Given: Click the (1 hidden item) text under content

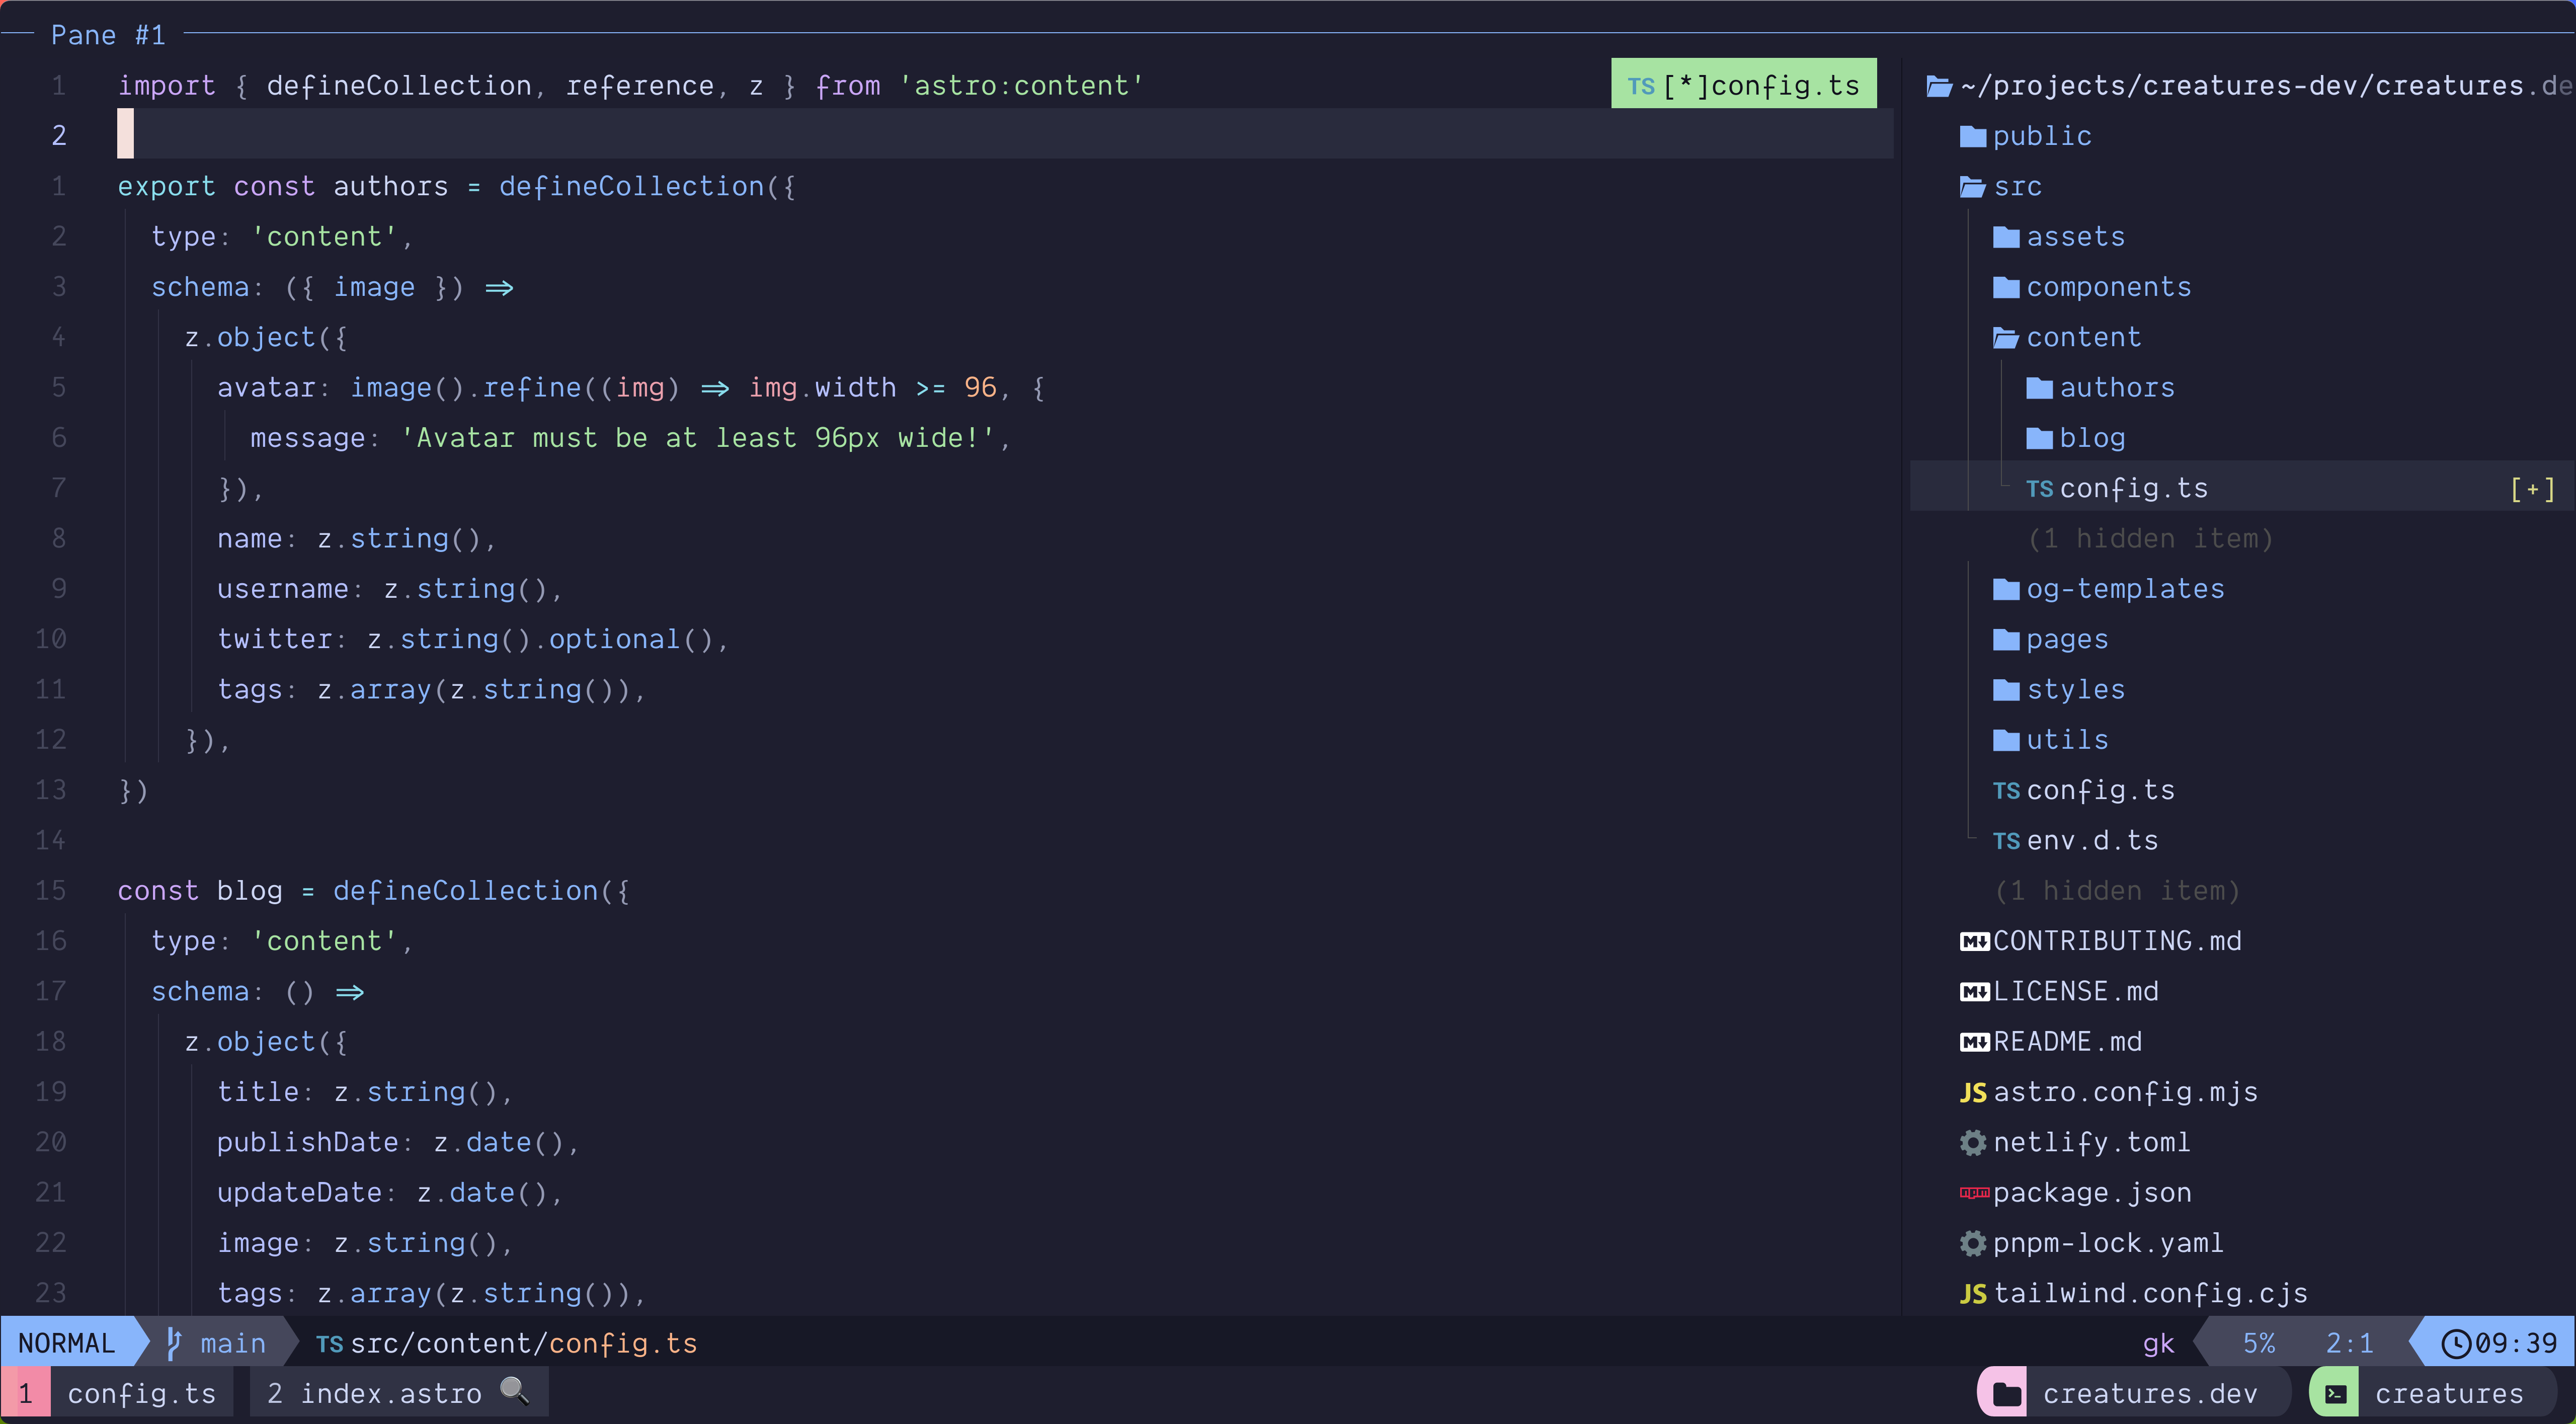Looking at the screenshot, I should 2150,539.
